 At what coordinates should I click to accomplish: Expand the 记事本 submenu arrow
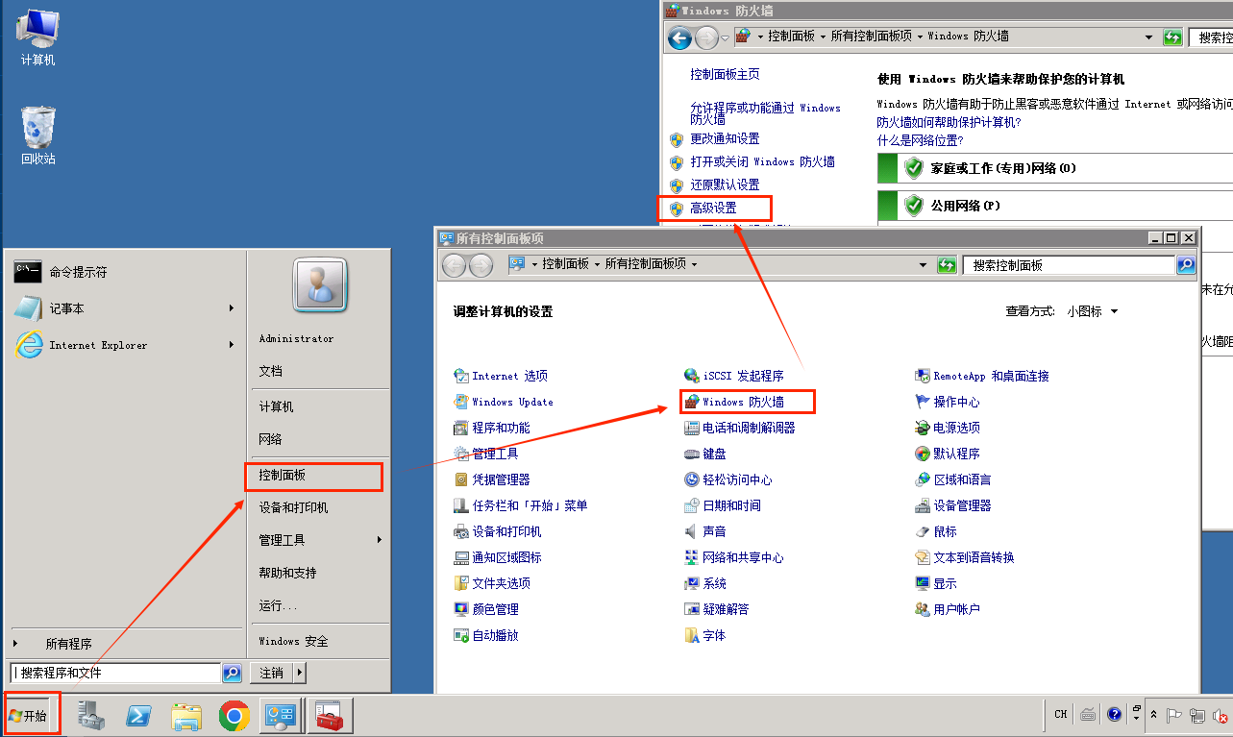pyautogui.click(x=232, y=308)
